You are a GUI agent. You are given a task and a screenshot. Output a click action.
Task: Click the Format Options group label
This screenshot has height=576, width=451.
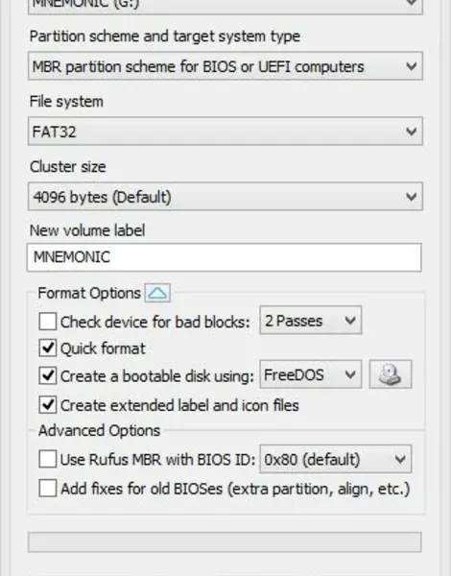click(x=89, y=293)
